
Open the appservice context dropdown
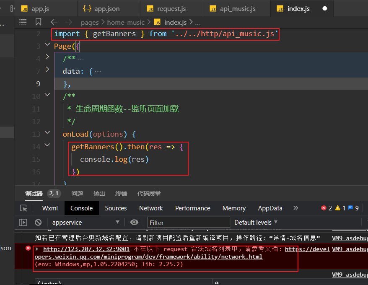pos(85,223)
